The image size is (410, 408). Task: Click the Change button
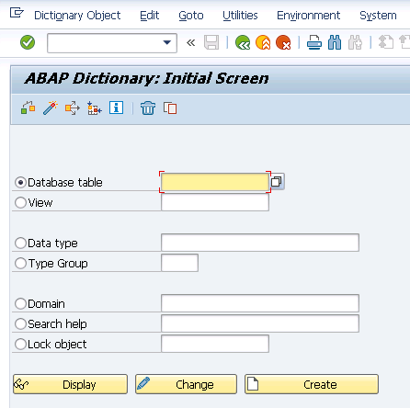(x=186, y=384)
